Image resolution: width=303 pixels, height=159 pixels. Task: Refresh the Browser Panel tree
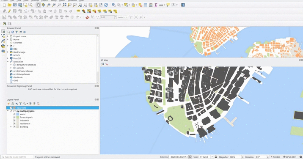point(13,32)
